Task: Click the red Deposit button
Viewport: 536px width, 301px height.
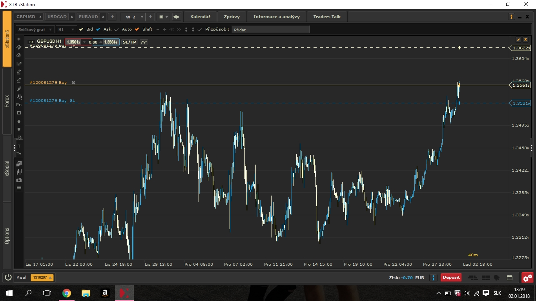Action: (451, 277)
